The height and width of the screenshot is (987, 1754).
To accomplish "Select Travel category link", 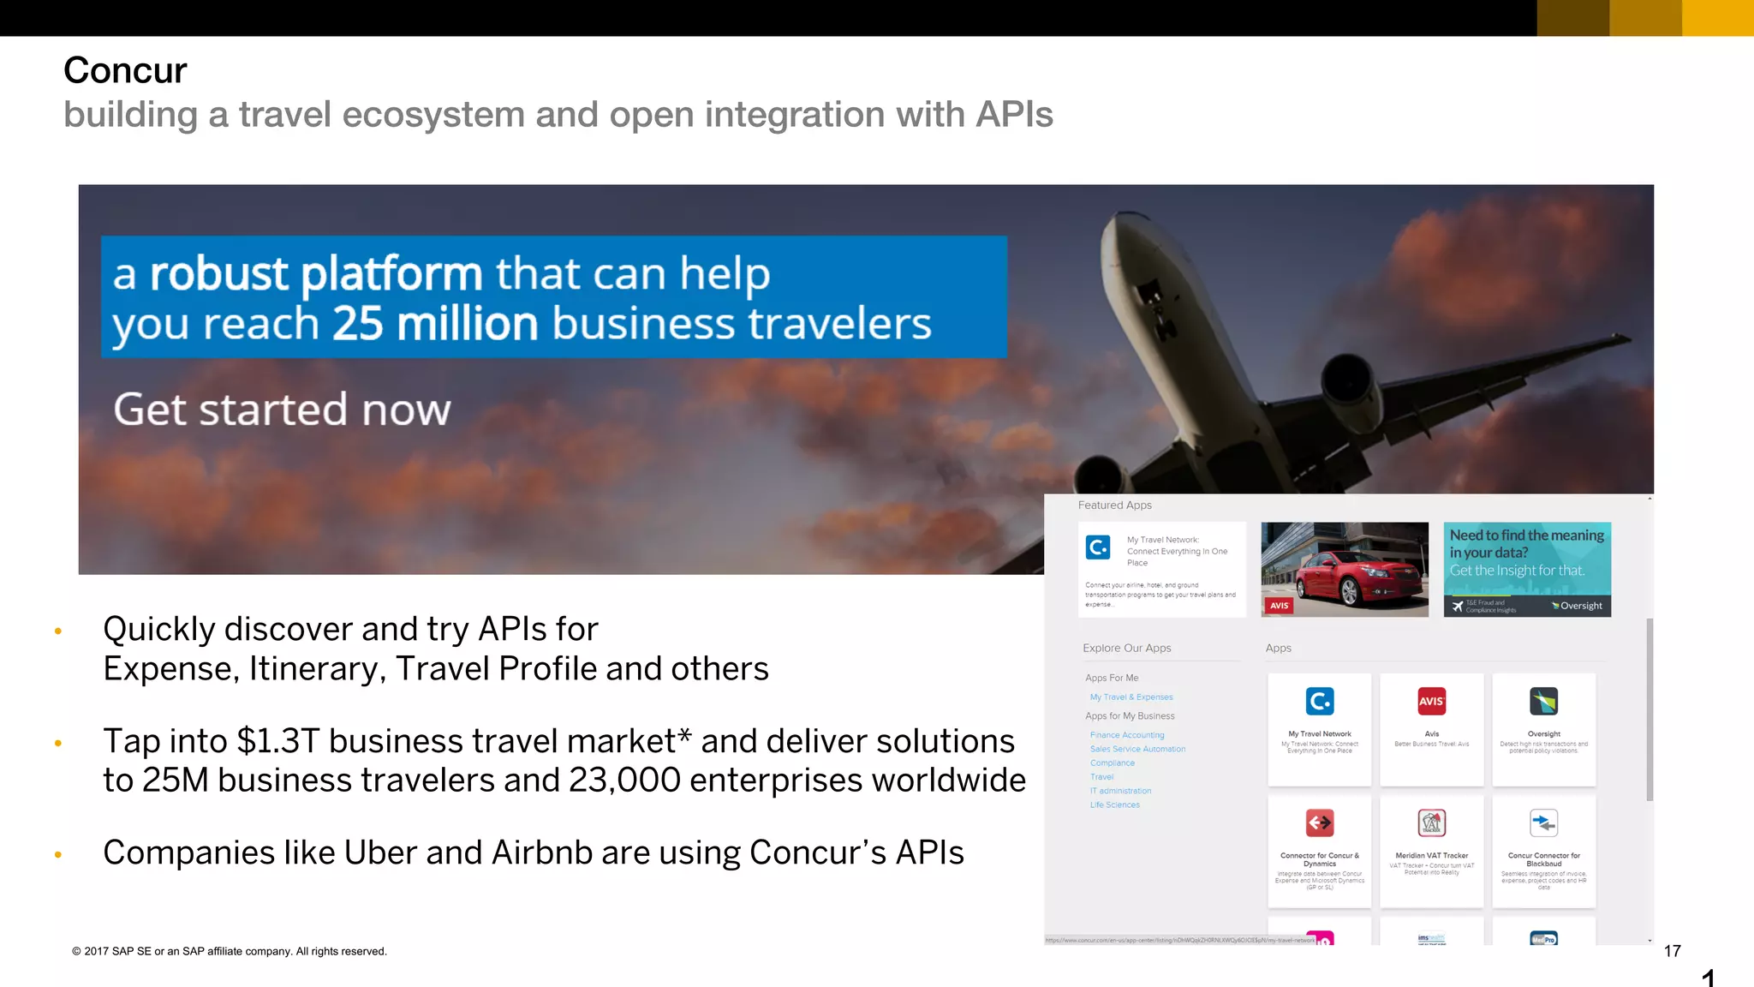I will click(1101, 777).
